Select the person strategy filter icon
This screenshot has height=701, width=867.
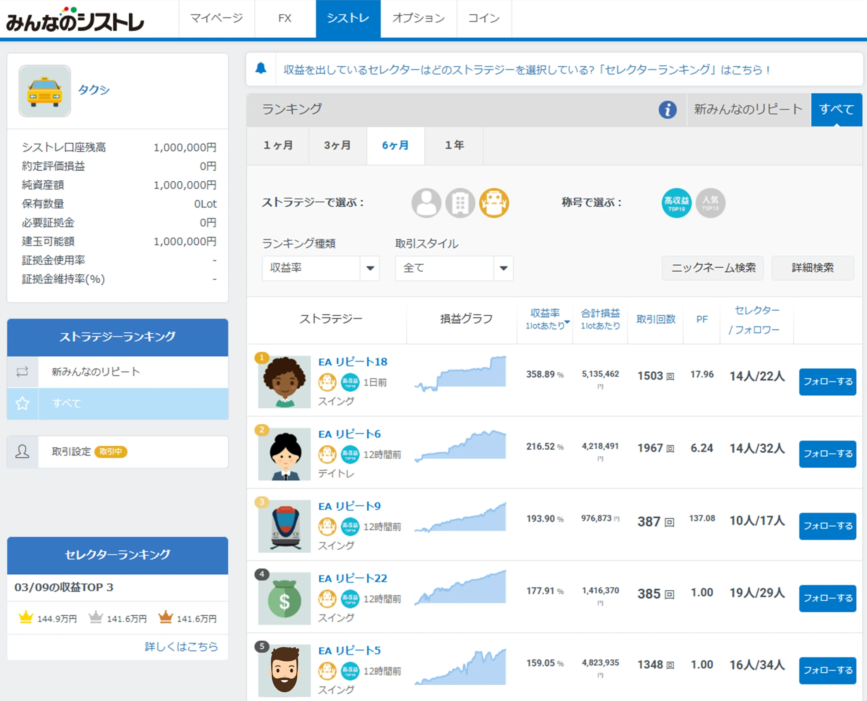(426, 203)
